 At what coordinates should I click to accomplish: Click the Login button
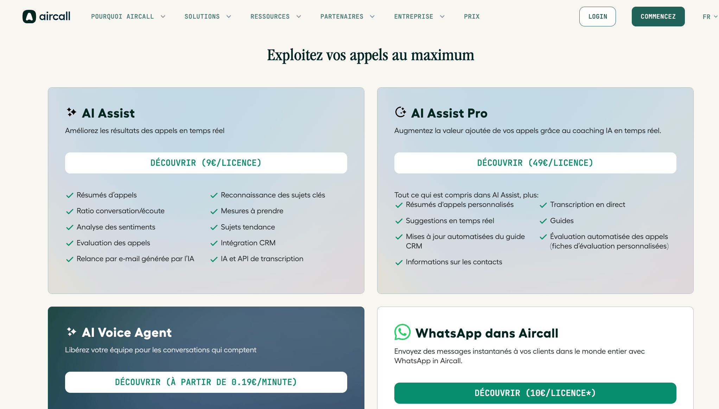pyautogui.click(x=598, y=17)
